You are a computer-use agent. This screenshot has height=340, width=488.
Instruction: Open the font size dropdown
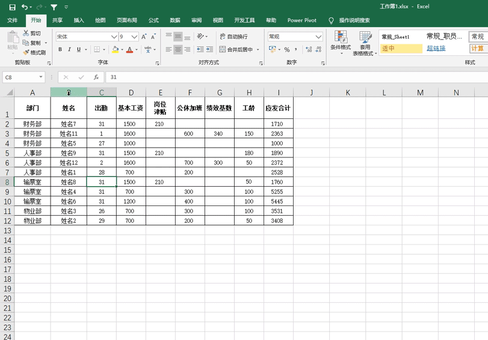(x=134, y=37)
